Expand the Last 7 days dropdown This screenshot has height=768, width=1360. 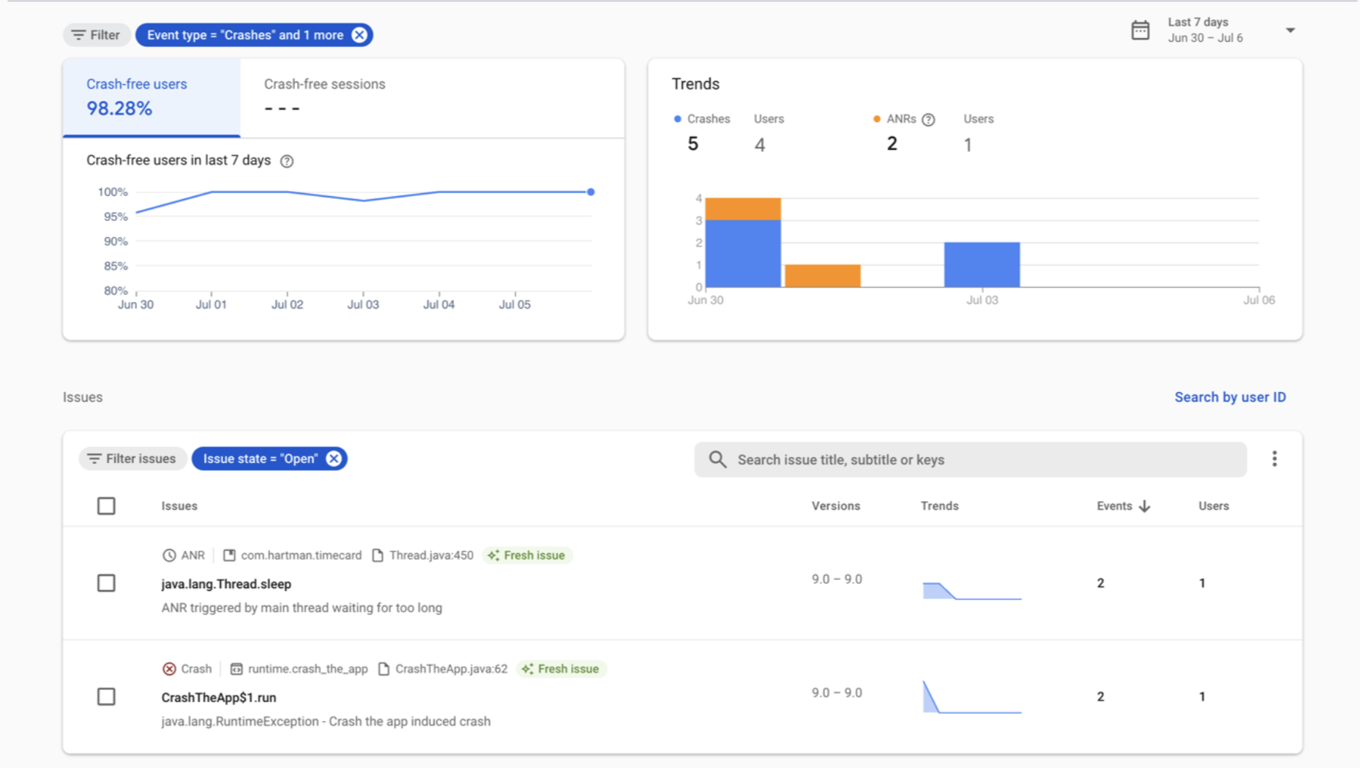pos(1290,30)
